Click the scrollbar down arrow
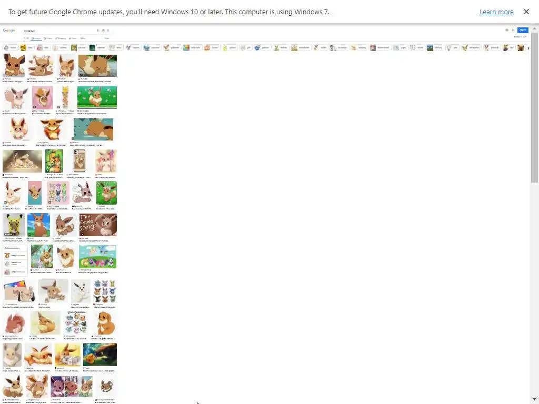The image size is (539, 404). pyautogui.click(x=534, y=400)
